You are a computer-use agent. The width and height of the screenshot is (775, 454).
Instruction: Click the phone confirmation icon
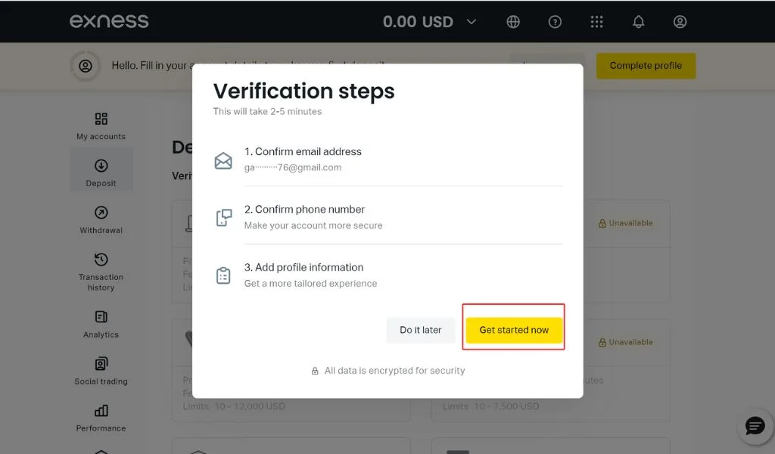coord(223,218)
